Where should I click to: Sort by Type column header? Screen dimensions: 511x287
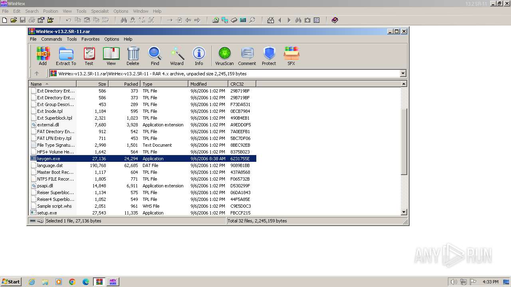(x=164, y=84)
